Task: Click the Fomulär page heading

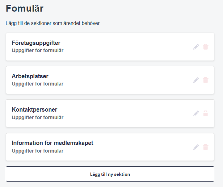Action: click(25, 8)
